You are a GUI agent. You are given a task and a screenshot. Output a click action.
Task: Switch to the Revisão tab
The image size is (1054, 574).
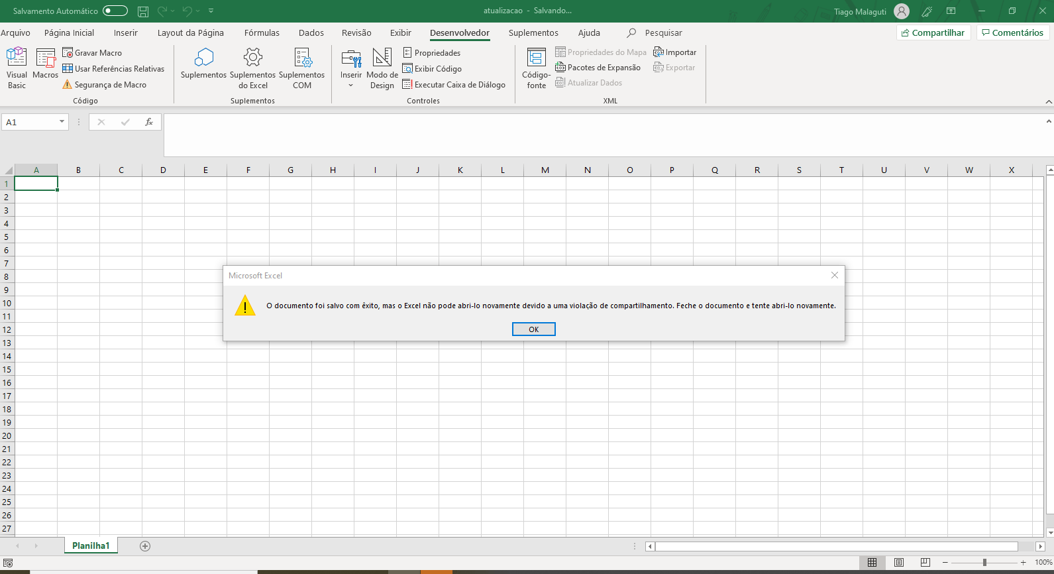click(356, 32)
